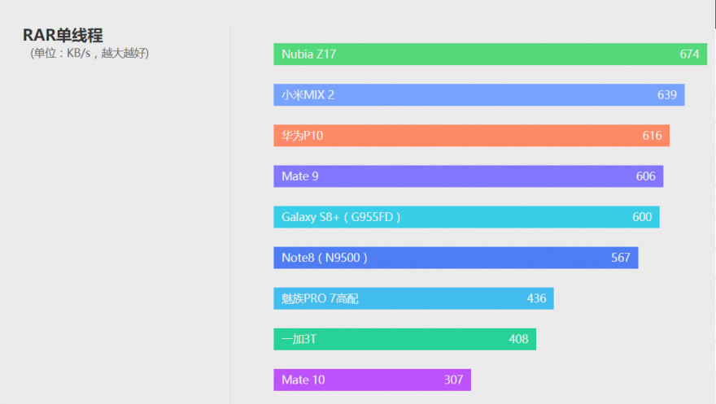The image size is (716, 404).
Task: Click the 616 score value
Action: pos(652,136)
